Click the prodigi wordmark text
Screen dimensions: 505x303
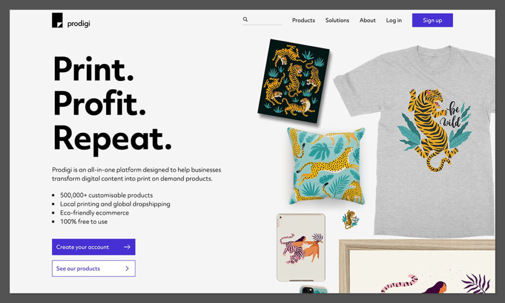click(x=78, y=24)
